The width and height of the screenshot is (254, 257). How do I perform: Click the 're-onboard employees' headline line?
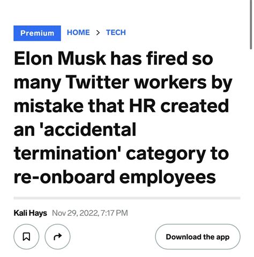point(115,177)
